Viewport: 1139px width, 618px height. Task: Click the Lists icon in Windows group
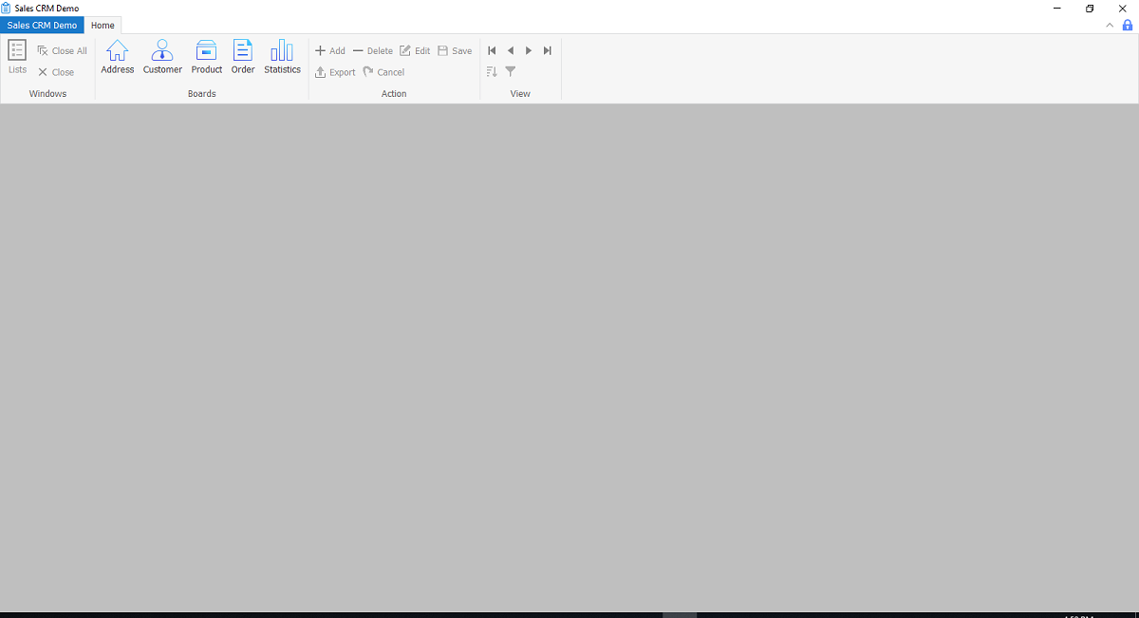17,57
